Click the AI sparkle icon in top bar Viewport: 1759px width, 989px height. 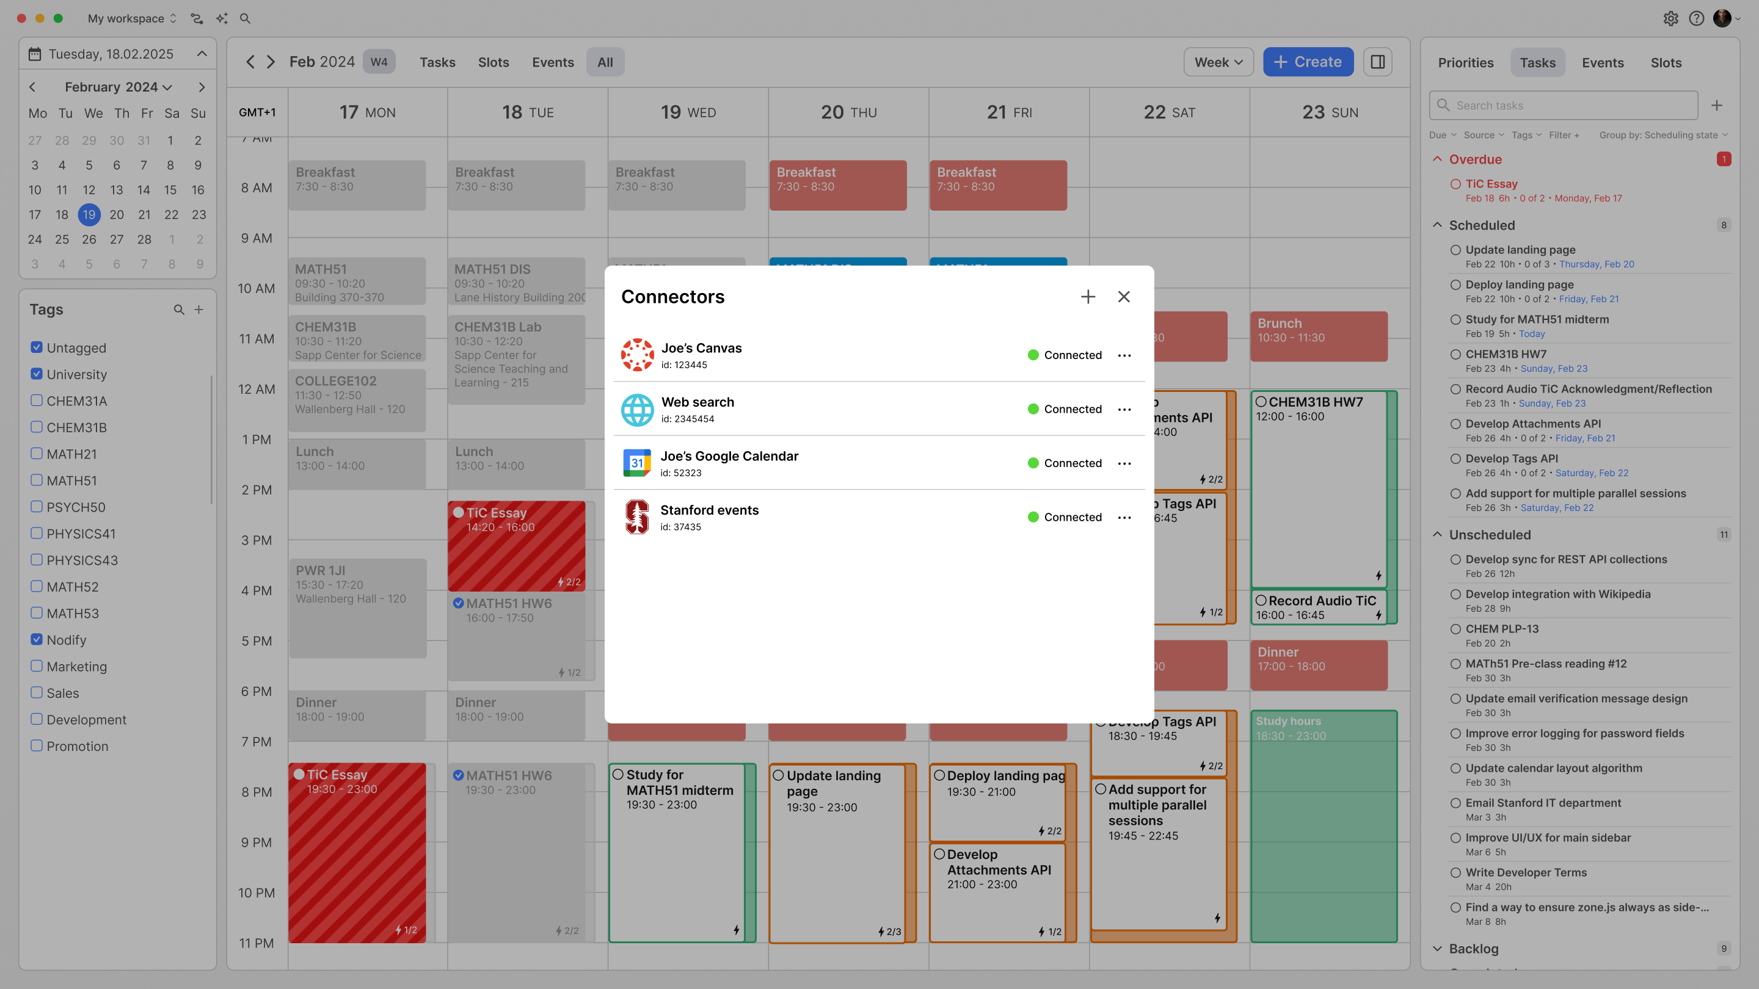point(222,18)
